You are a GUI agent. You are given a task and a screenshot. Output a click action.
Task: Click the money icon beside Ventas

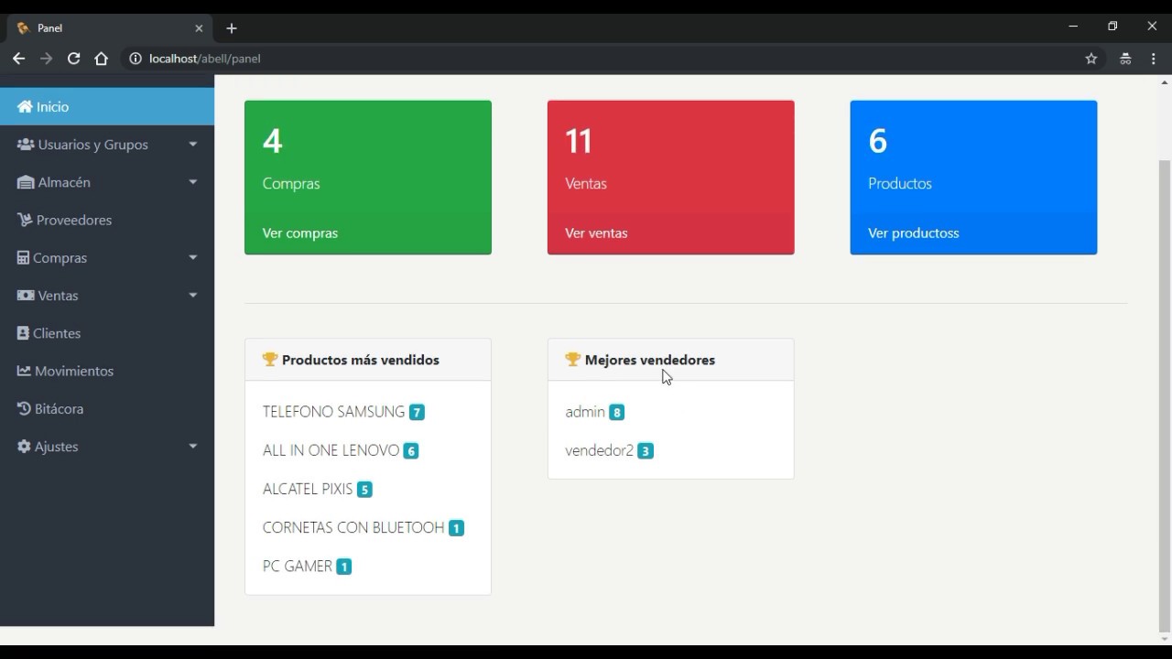pyautogui.click(x=26, y=296)
